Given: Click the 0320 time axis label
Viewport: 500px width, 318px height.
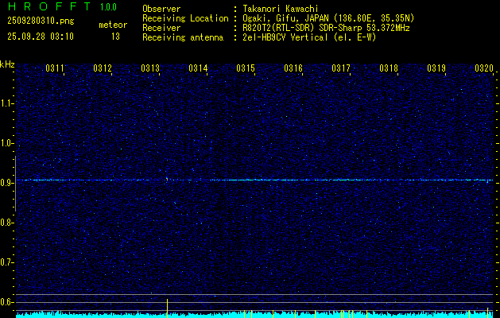Looking at the screenshot, I should 484,68.
